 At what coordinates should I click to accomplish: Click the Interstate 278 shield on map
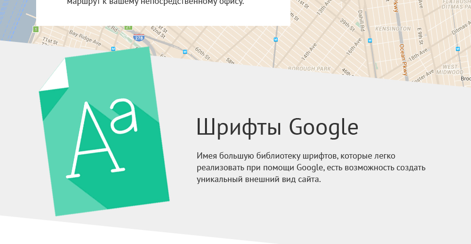tap(139, 38)
